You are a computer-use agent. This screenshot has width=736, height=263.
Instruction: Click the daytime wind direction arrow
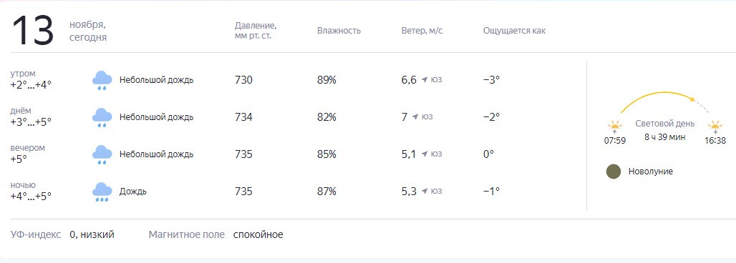[415, 116]
